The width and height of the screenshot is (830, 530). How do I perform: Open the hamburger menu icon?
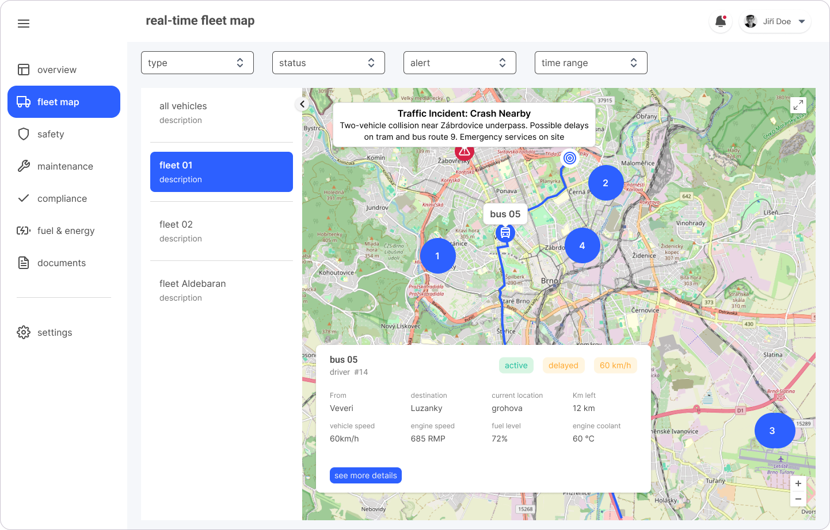[x=24, y=24]
